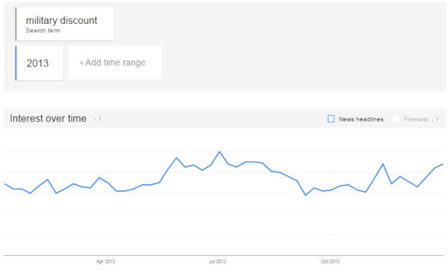Image resolution: width=448 pixels, height=270 pixels.
Task: Click the help icon next to Forecast
Action: 437,119
